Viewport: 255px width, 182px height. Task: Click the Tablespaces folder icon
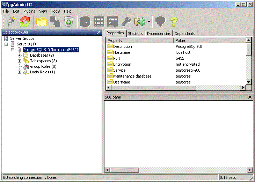click(x=26, y=61)
